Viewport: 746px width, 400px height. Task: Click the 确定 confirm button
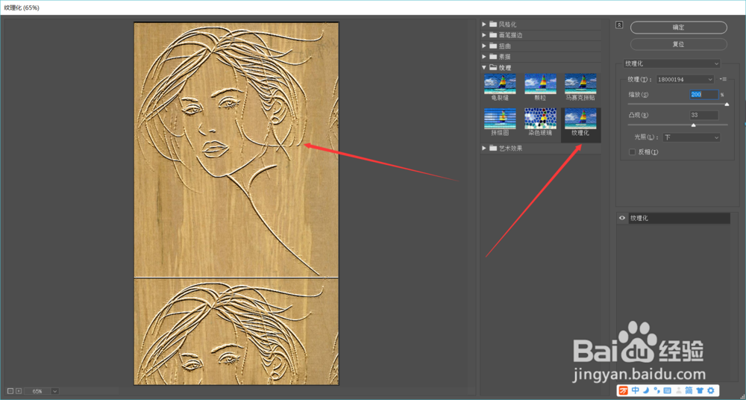(x=678, y=28)
